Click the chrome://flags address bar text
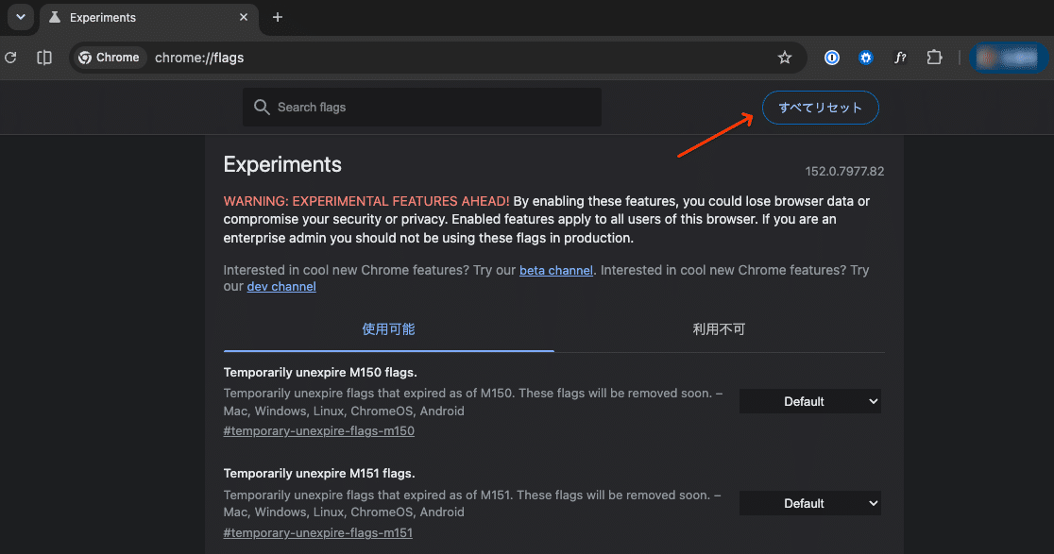The width and height of the screenshot is (1054, 554). (199, 58)
